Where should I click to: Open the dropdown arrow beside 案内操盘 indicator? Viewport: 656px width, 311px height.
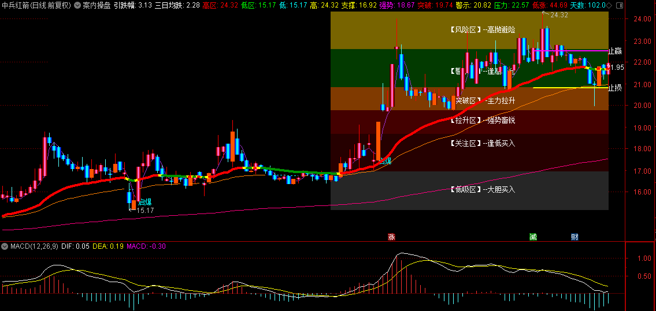click(77, 5)
